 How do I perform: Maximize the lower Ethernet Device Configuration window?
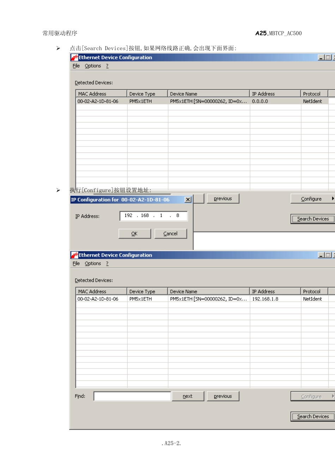pos(328,255)
